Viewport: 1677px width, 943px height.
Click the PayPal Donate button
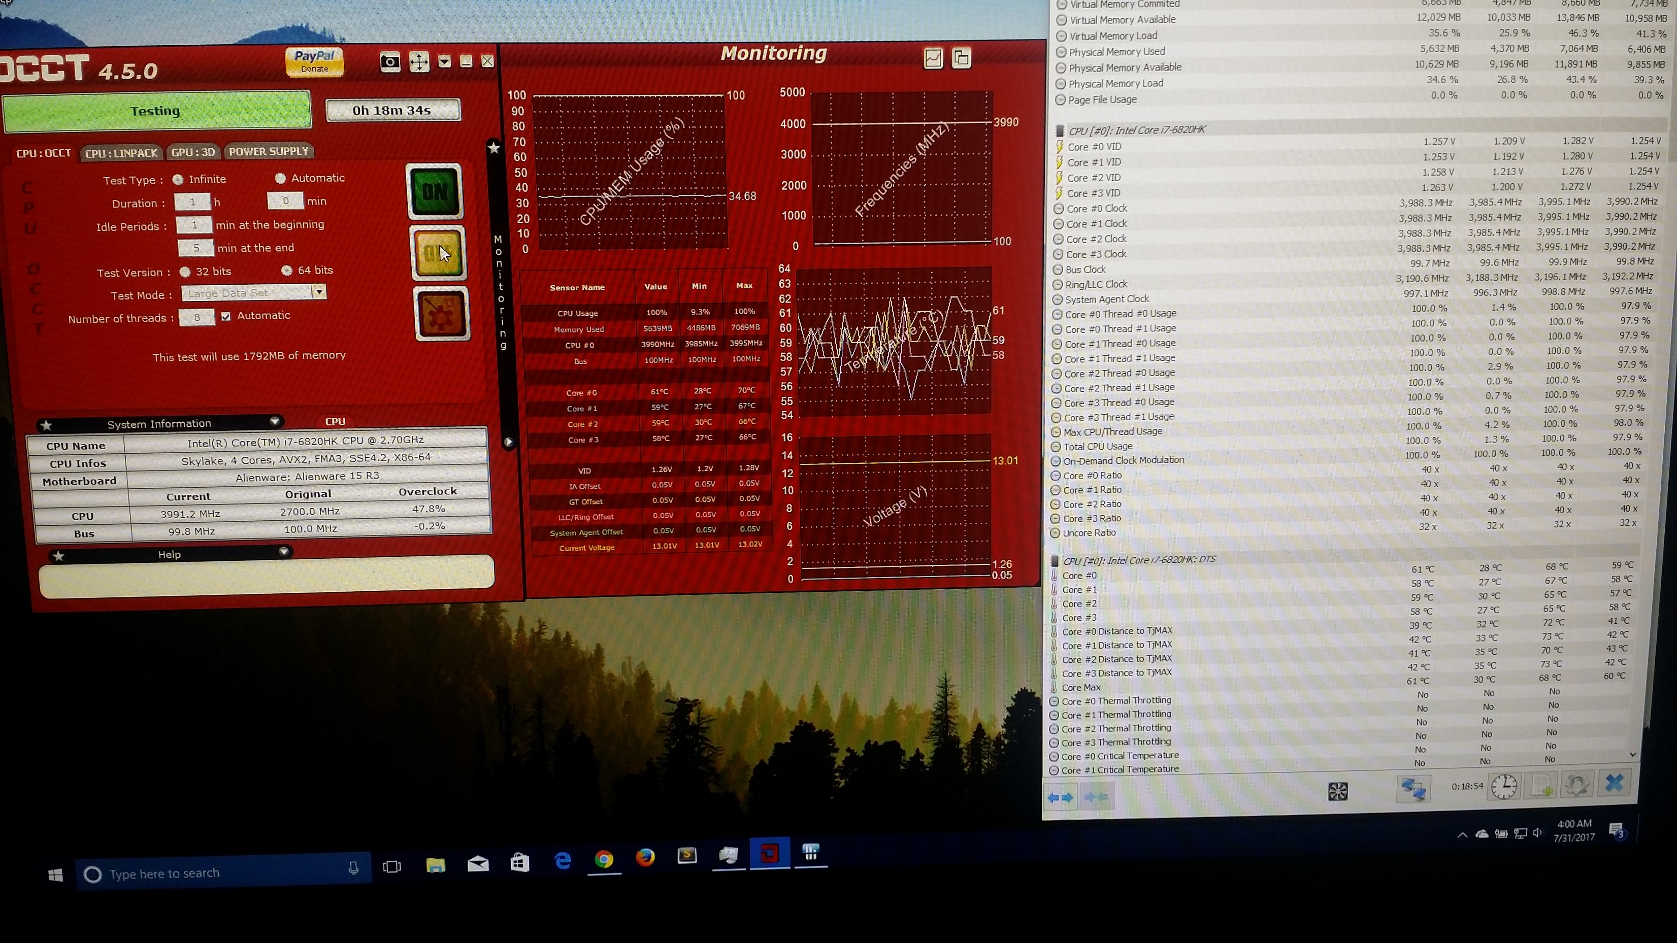[x=314, y=62]
